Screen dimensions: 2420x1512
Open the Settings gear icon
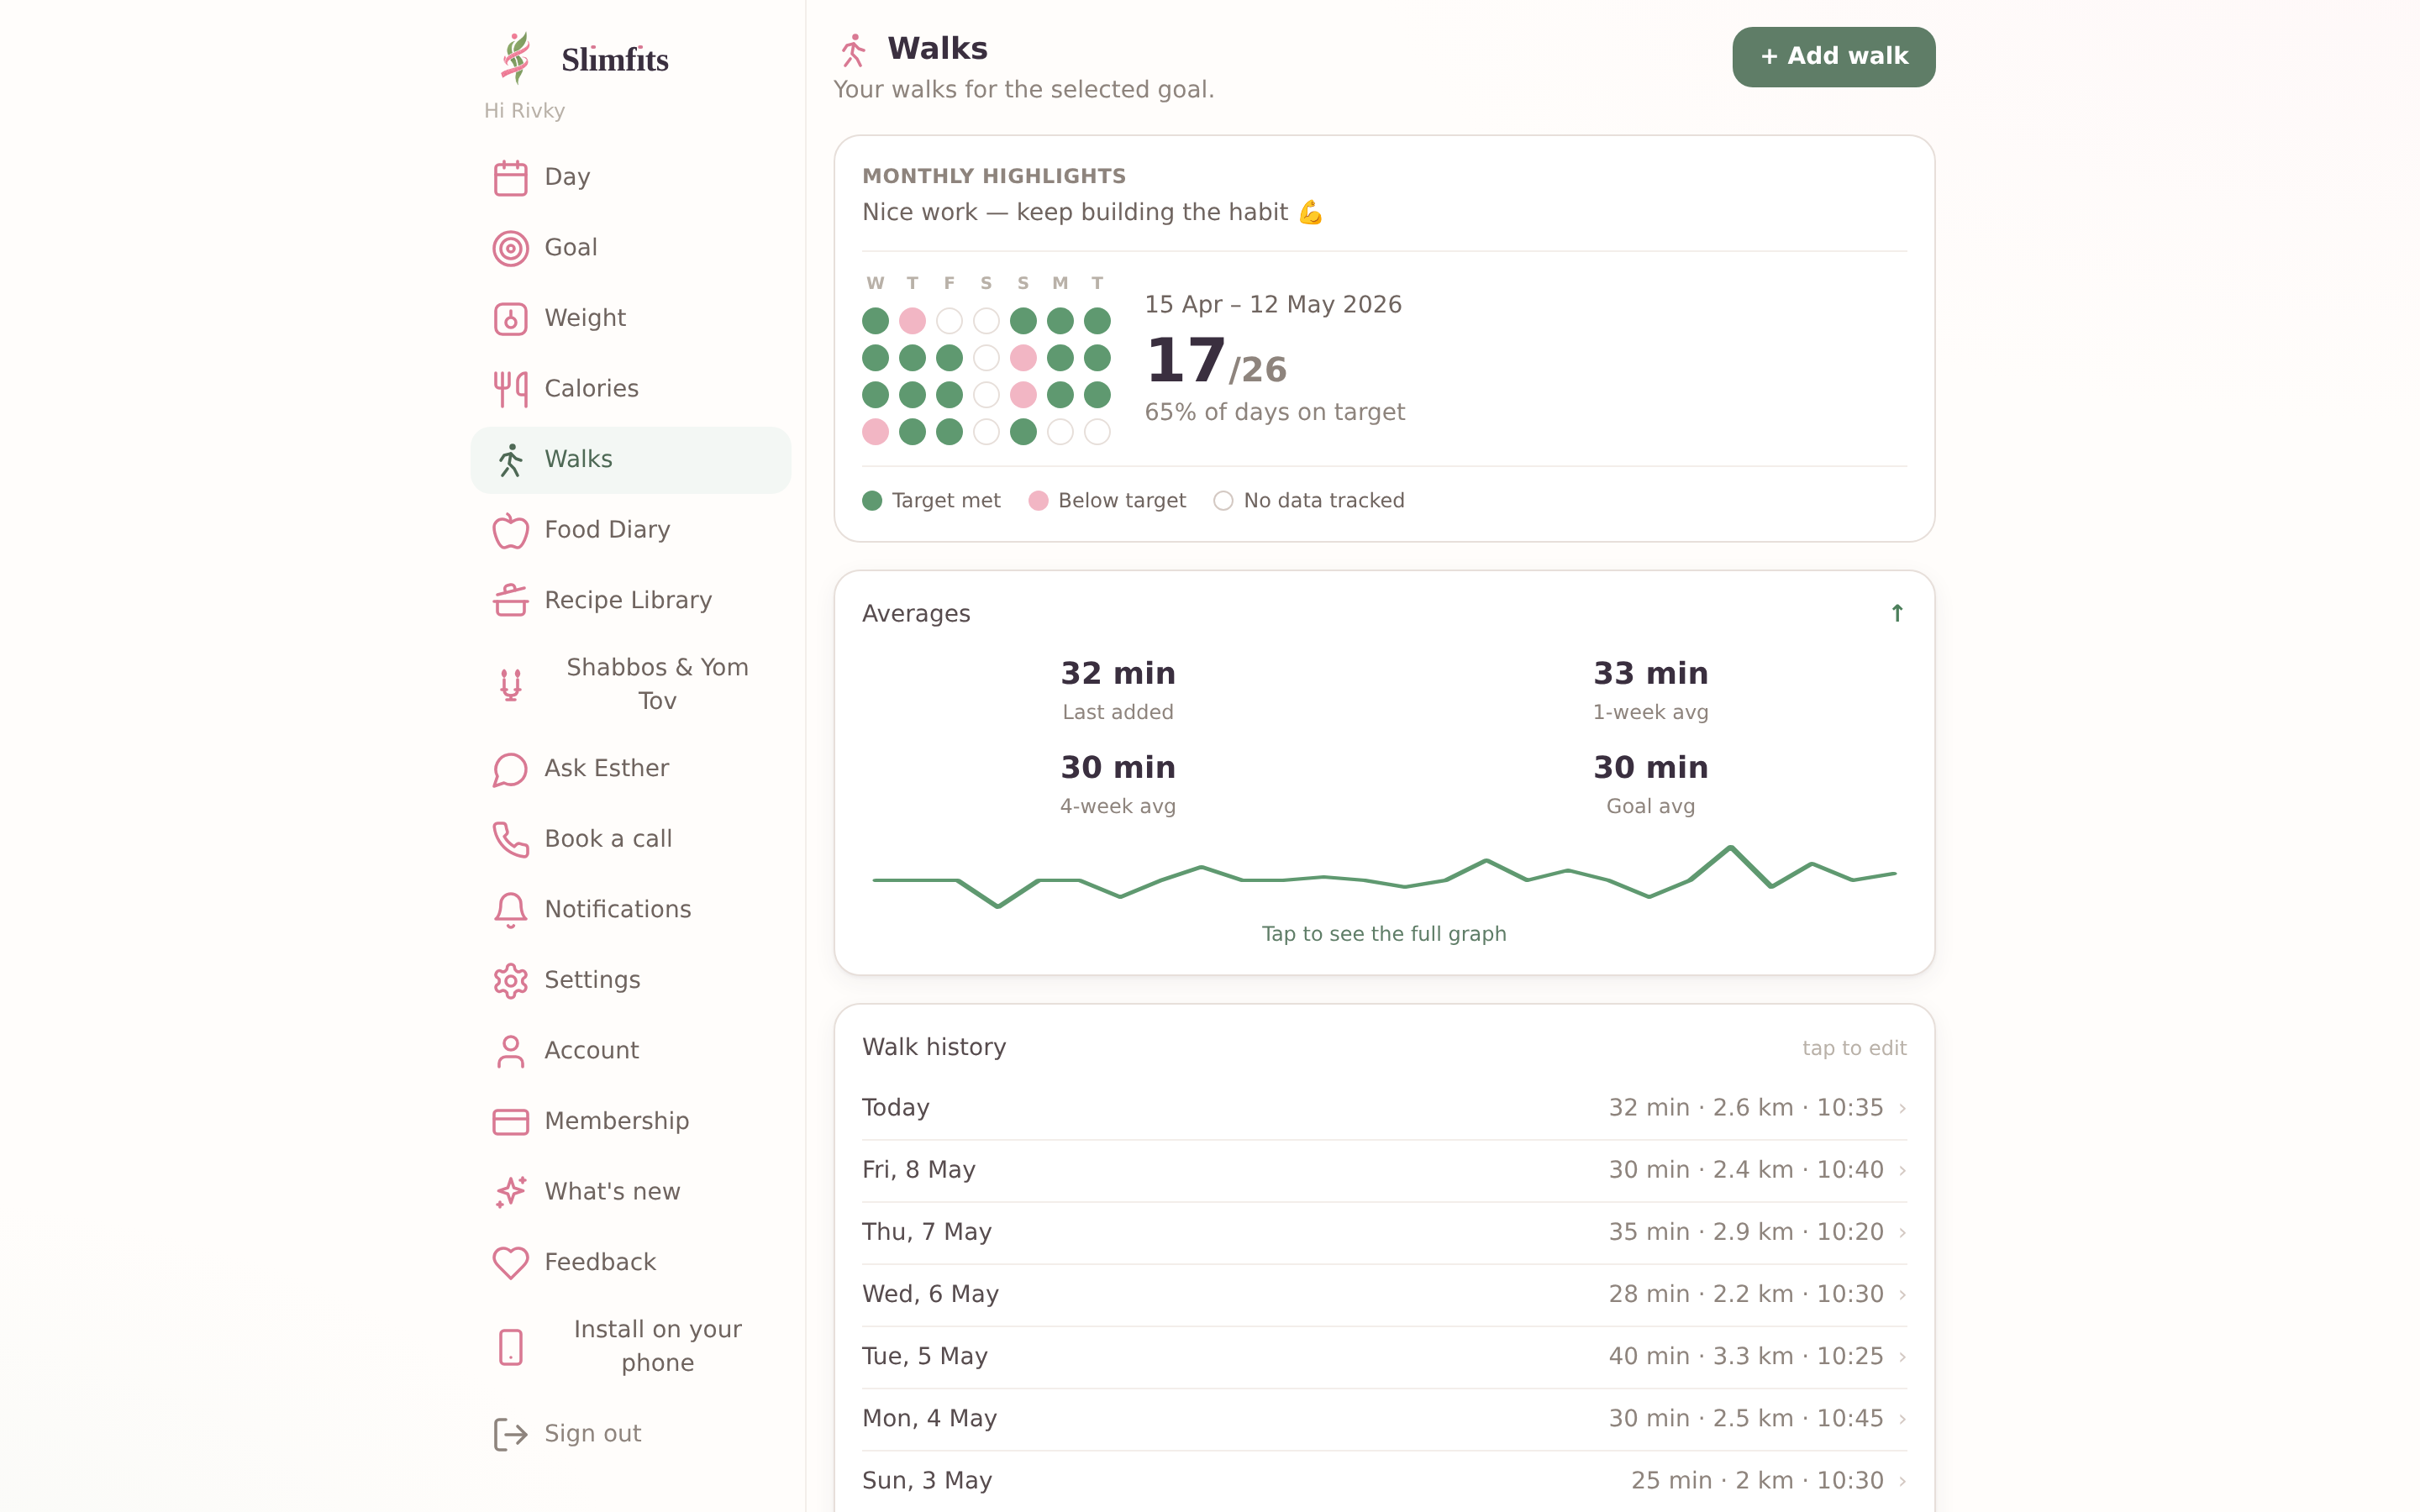510,981
